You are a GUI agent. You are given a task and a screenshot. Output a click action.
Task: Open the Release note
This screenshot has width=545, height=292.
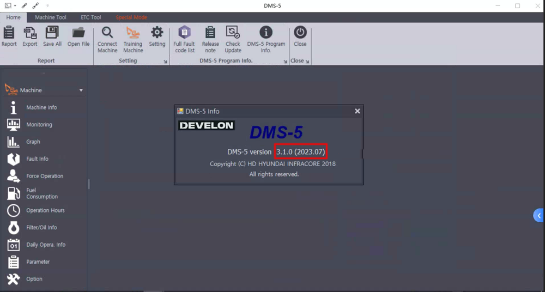pyautogui.click(x=210, y=40)
